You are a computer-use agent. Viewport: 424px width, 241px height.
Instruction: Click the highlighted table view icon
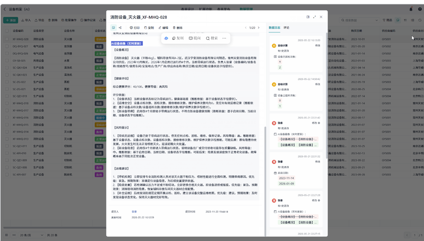398,20
